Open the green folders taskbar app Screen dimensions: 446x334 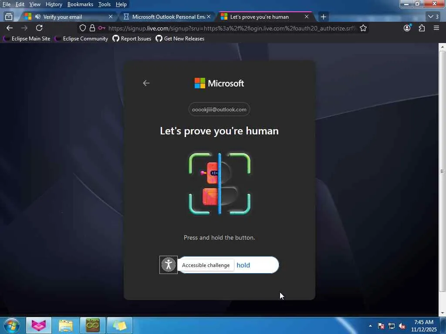[x=120, y=325]
